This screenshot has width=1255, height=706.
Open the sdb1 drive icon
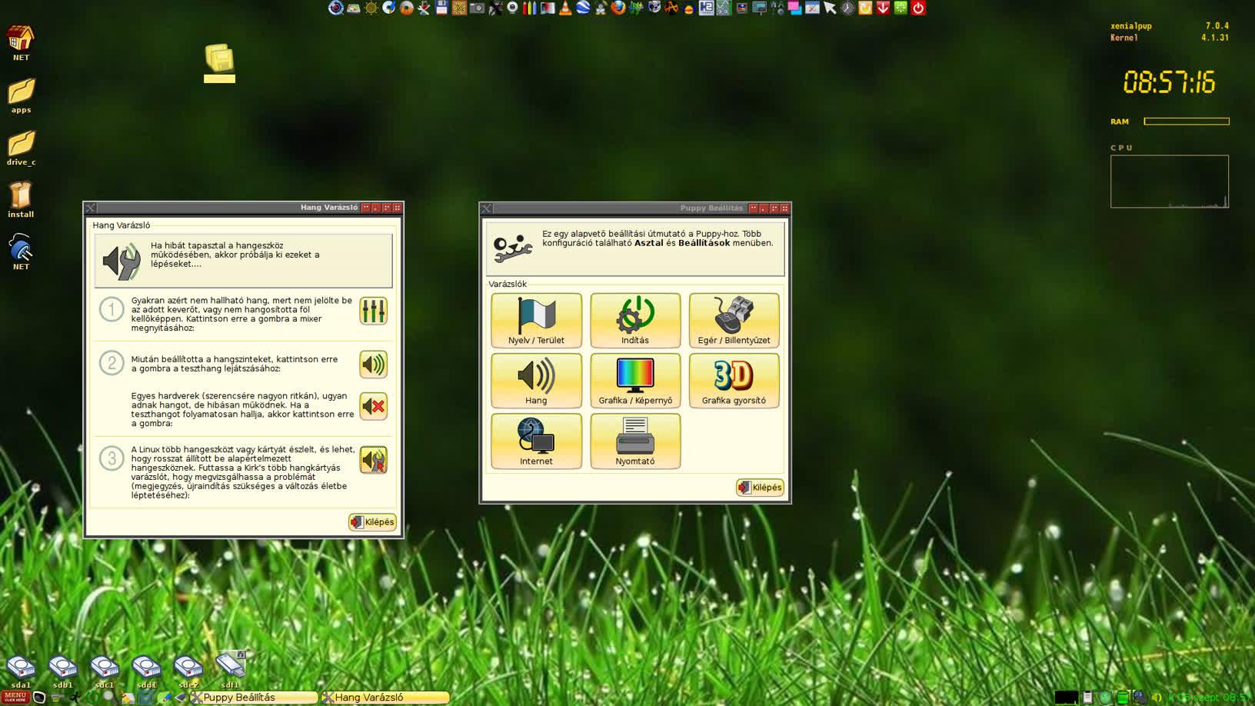[x=62, y=671]
